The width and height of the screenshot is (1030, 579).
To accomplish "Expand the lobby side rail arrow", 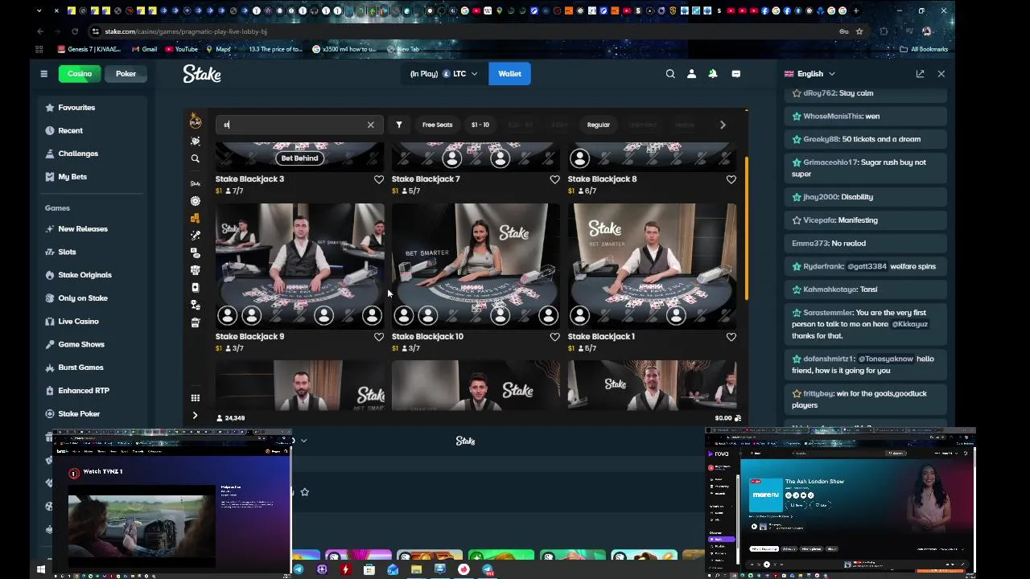I will point(195,416).
